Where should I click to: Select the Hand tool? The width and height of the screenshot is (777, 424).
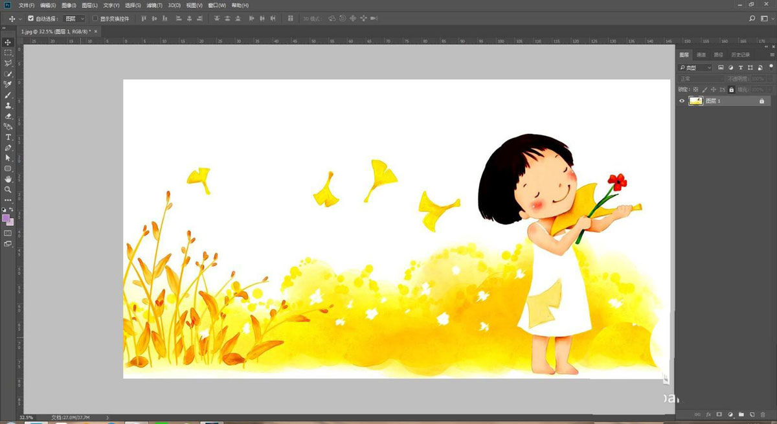click(x=8, y=179)
